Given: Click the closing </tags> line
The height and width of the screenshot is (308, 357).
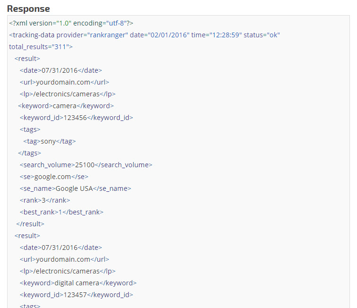Looking at the screenshot, I should point(29,153).
